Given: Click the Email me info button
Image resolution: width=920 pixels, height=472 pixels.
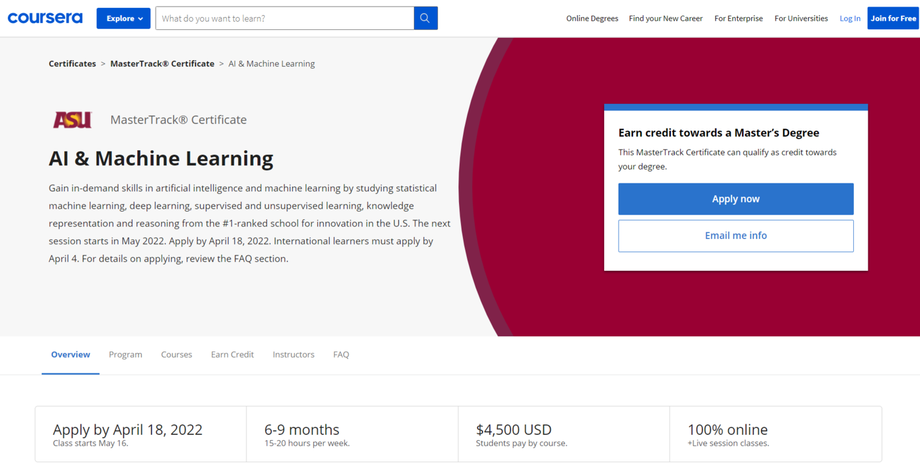Looking at the screenshot, I should [736, 236].
